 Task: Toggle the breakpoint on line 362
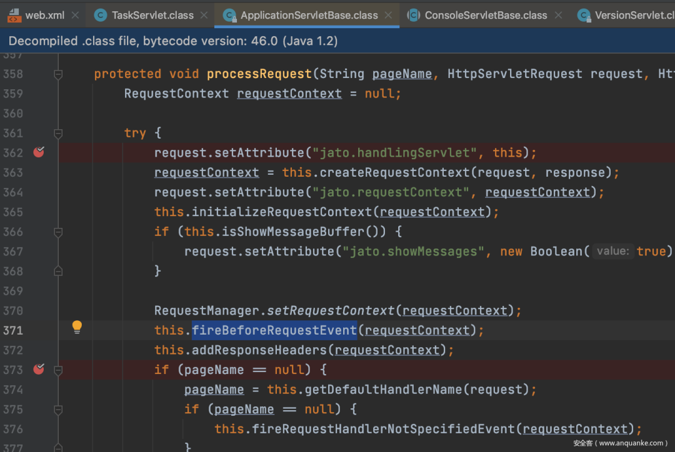[x=39, y=152]
